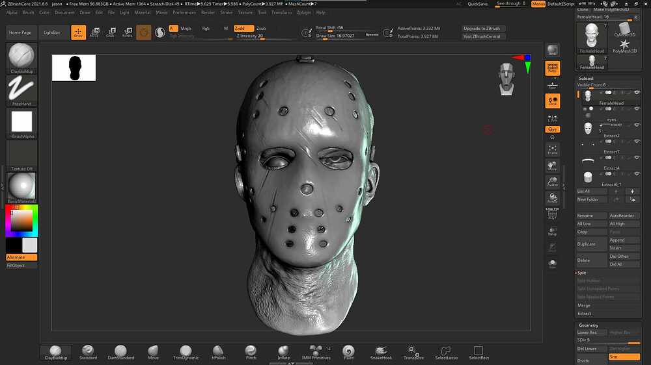651x365 pixels.
Task: Expand the Extract section
Action: [584, 314]
